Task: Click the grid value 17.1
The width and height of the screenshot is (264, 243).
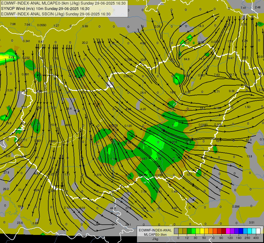Action: click(x=67, y=174)
